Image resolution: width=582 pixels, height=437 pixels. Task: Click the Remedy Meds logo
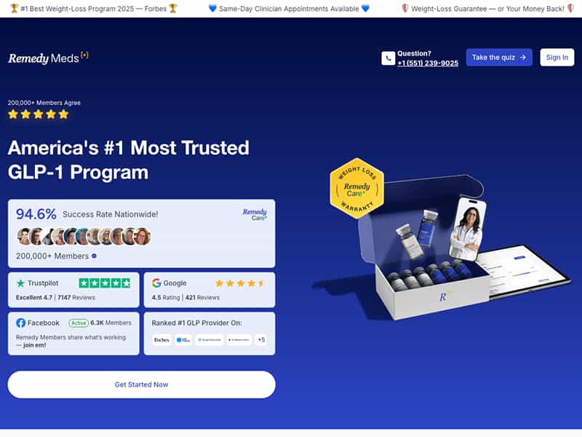48,58
